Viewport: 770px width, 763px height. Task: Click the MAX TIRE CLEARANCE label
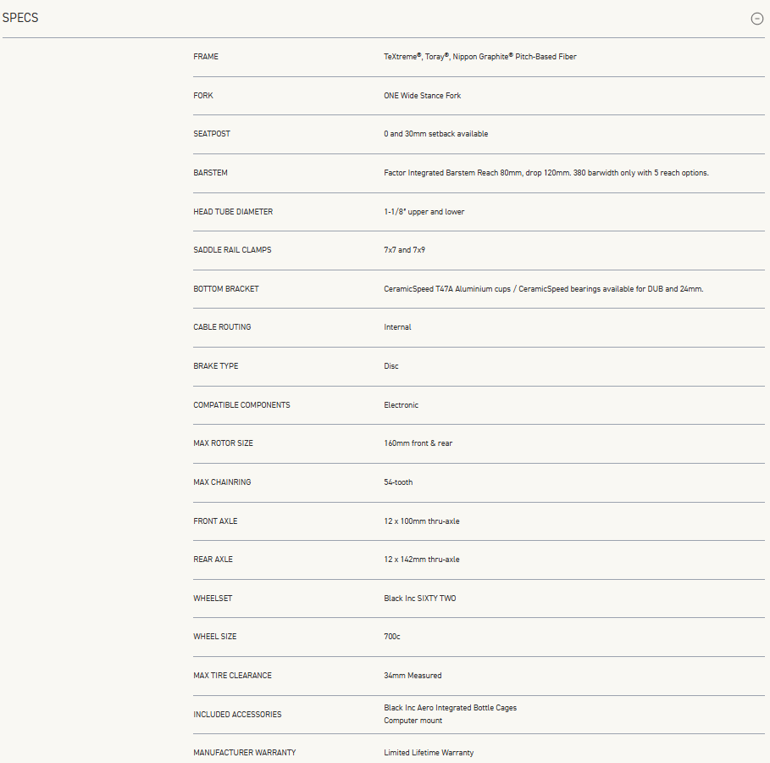232,675
